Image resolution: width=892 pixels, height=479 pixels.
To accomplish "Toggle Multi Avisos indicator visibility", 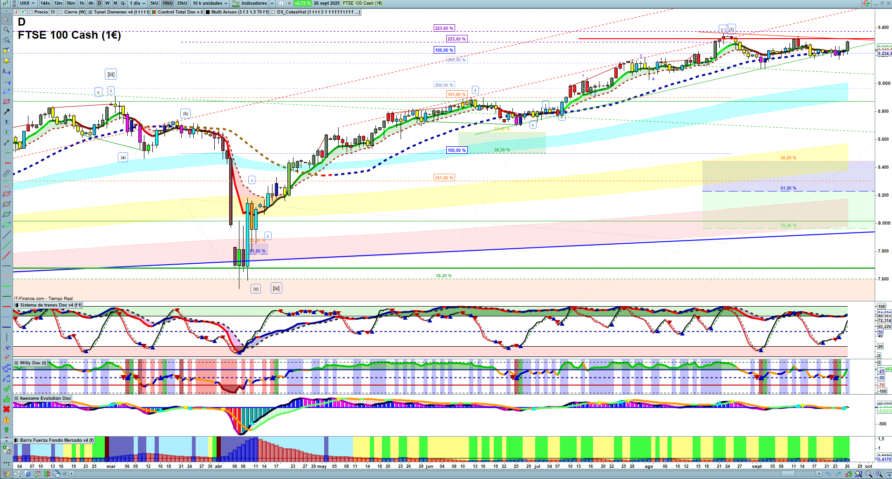I will pyautogui.click(x=208, y=12).
